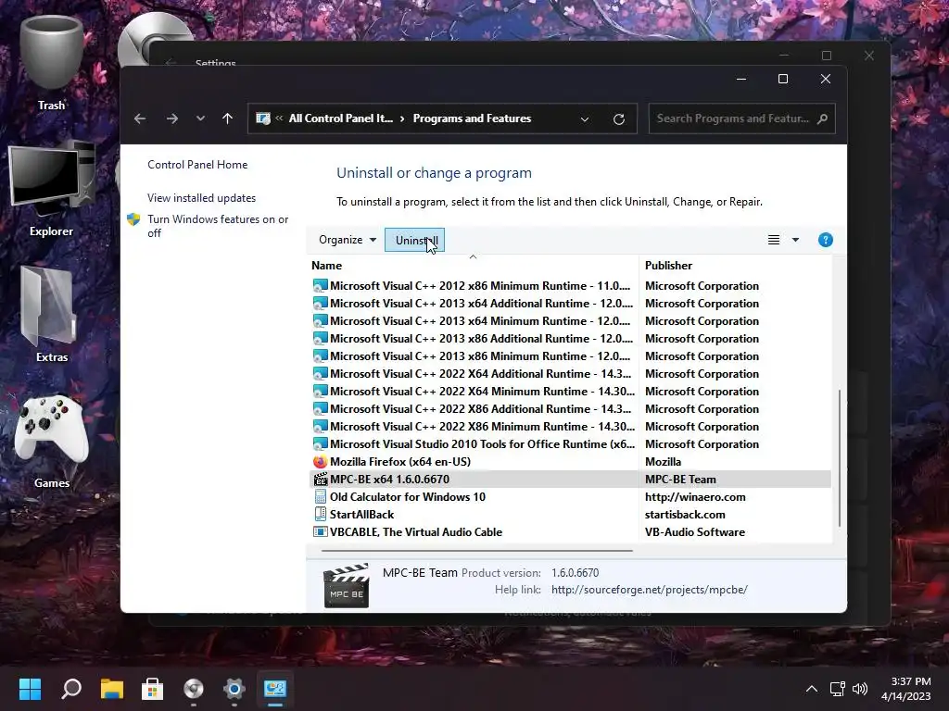This screenshot has height=711, width=949.
Task: Change the view with the list view icon
Action: click(x=774, y=240)
